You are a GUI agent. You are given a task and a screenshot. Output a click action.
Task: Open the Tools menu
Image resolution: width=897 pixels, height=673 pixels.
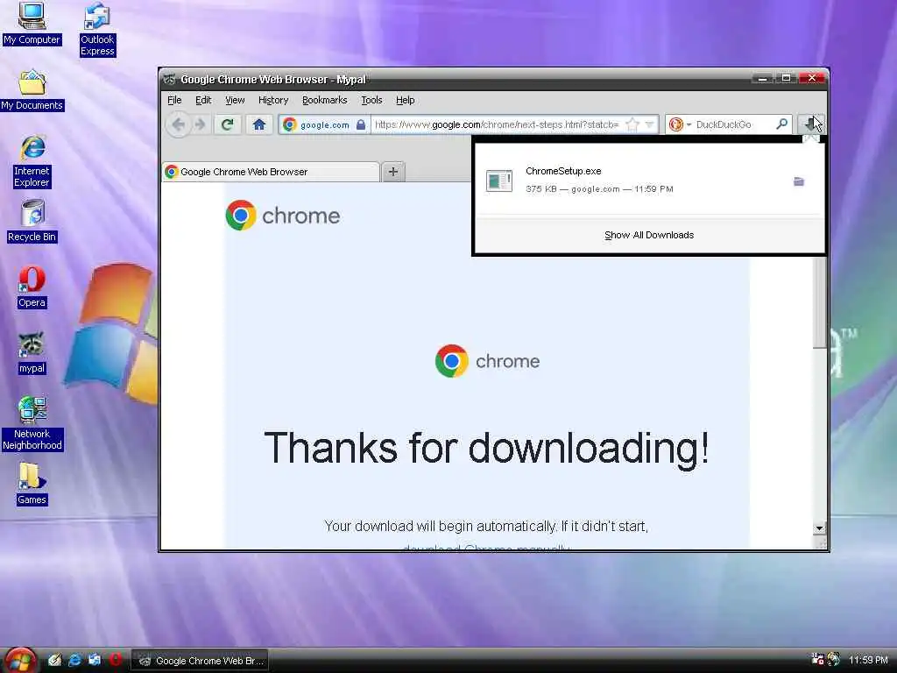pyautogui.click(x=371, y=100)
